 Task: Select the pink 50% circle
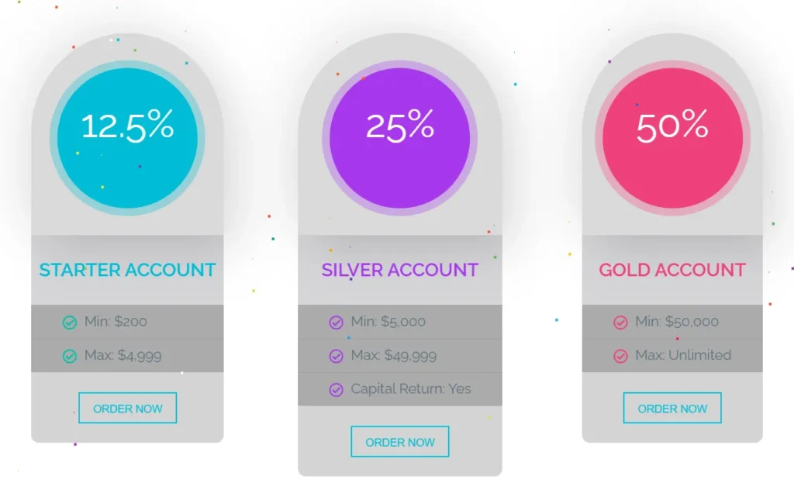[672, 138]
